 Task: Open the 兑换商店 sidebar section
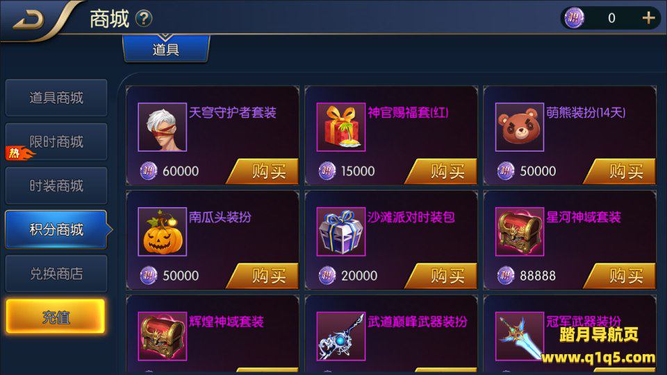point(56,274)
